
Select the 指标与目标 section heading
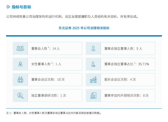tap(21, 7)
